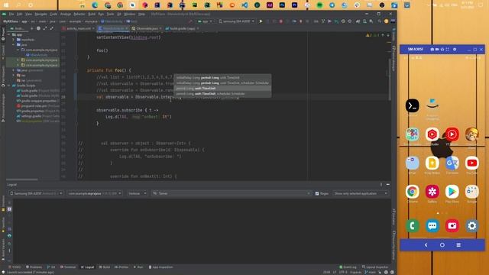Open the Terminal tool window tab
Screen dimensions: 489x275
(x=68, y=267)
